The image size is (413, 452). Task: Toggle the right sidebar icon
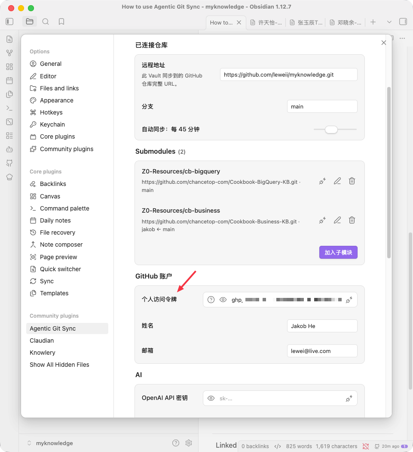403,22
